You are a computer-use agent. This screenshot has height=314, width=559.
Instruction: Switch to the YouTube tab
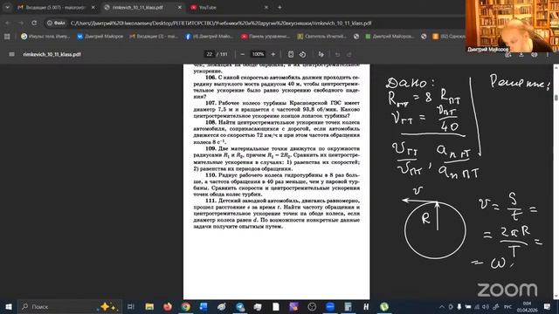pos(228,7)
